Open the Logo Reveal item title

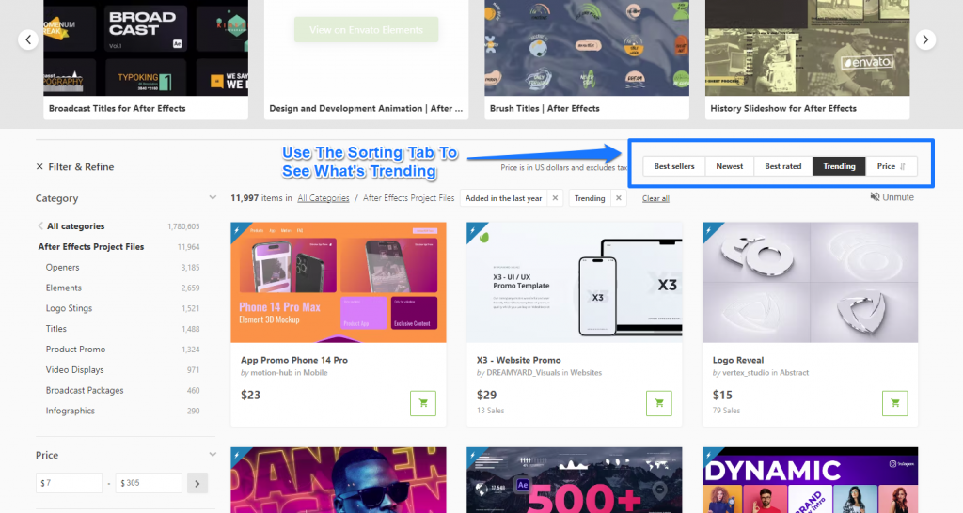tap(738, 360)
